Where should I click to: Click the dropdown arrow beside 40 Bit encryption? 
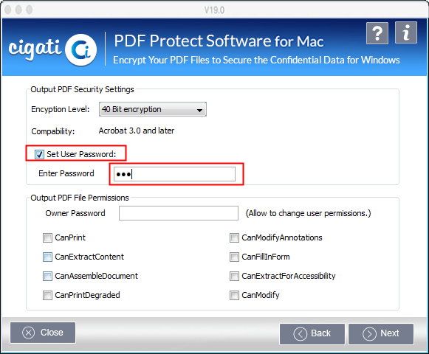pyautogui.click(x=199, y=110)
